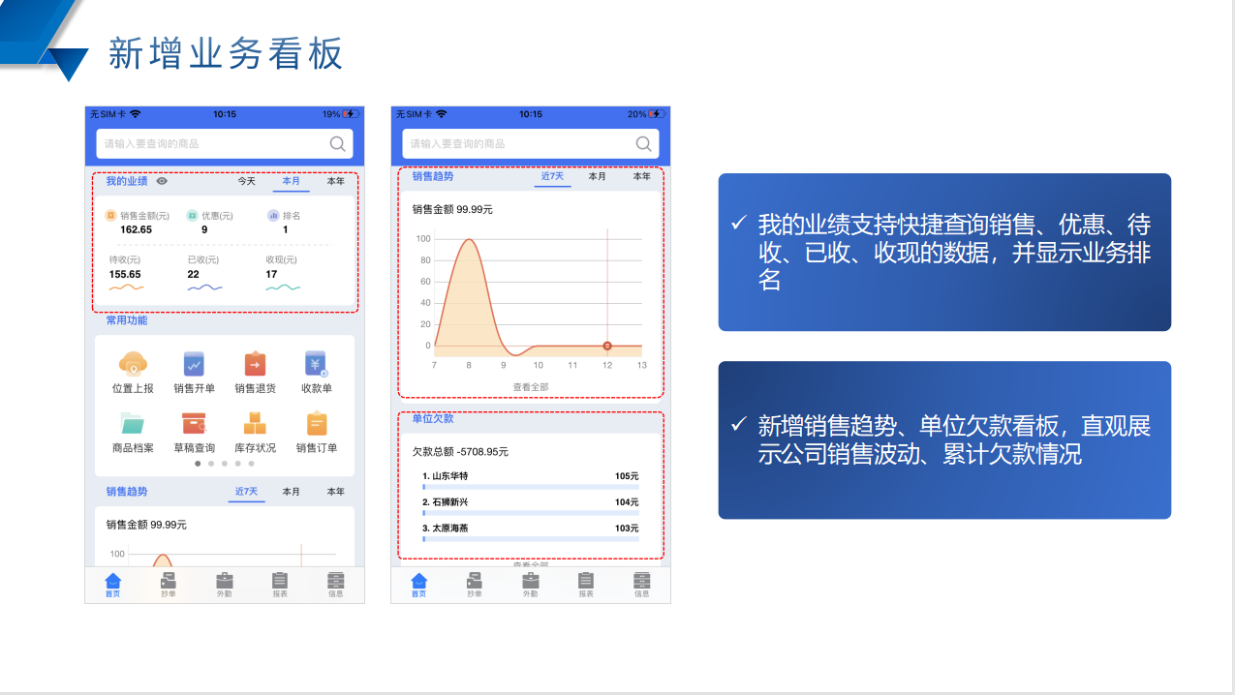Open the 位置上报 location report icon
Viewport: 1235px width, 695px height.
133,365
